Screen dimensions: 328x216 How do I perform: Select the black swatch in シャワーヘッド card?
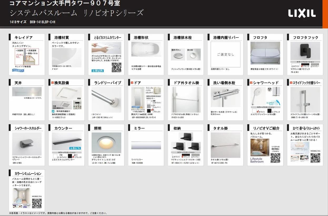(x=269, y=111)
